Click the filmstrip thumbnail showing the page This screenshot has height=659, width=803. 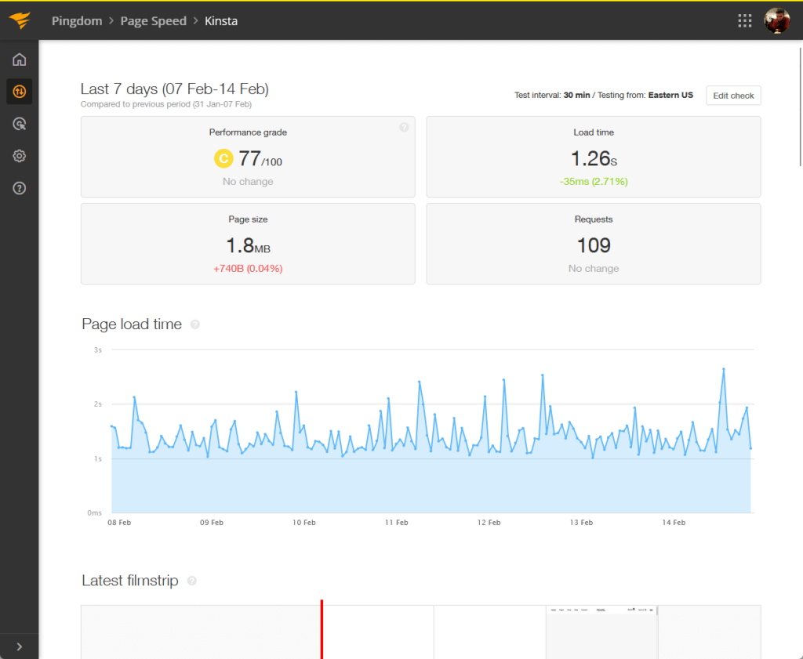[601, 632]
